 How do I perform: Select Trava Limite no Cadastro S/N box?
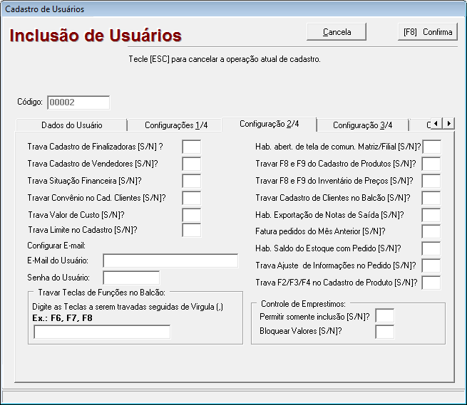191,230
